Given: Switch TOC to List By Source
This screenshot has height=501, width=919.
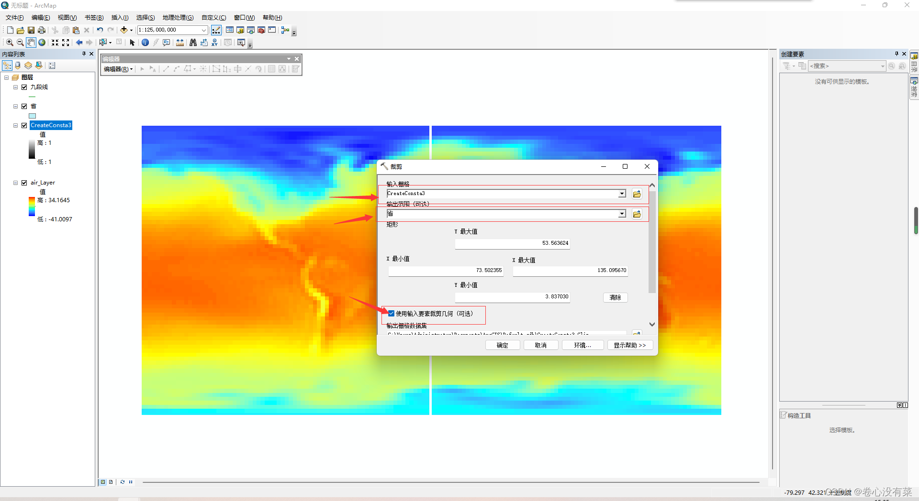Looking at the screenshot, I should (18, 65).
